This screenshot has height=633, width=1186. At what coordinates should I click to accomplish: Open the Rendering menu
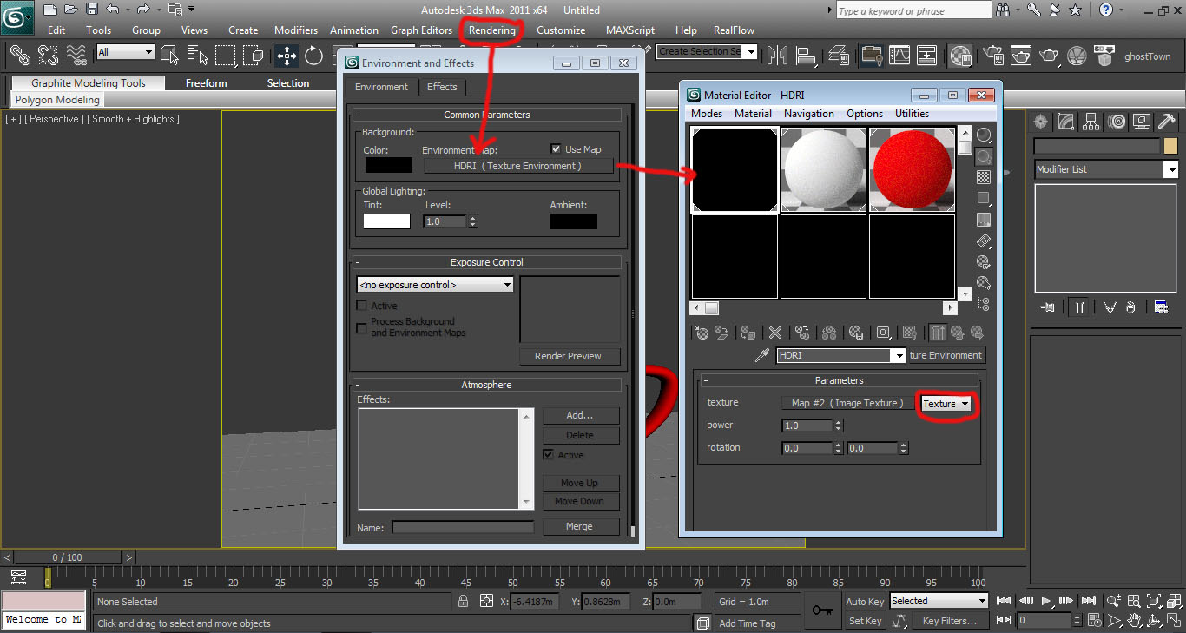tap(492, 30)
